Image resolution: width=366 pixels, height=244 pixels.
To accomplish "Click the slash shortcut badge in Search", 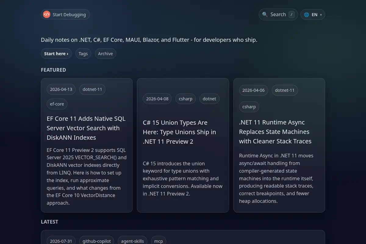I will (292, 14).
